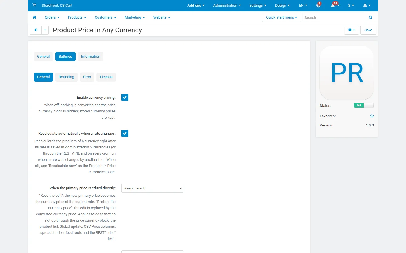Image resolution: width=406 pixels, height=253 pixels.
Task: Expand the Administration menu
Action: pyautogui.click(x=227, y=5)
